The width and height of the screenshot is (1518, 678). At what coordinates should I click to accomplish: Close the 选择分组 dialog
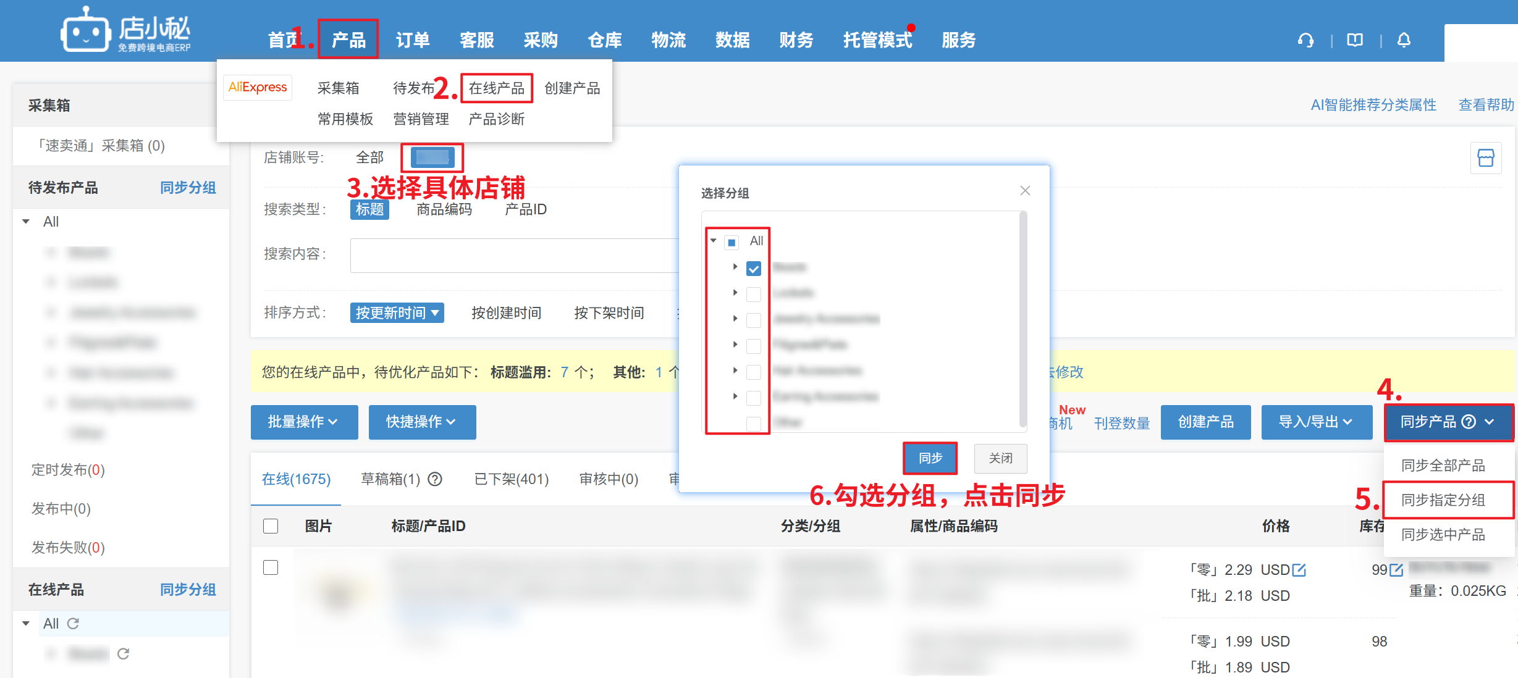[1025, 191]
